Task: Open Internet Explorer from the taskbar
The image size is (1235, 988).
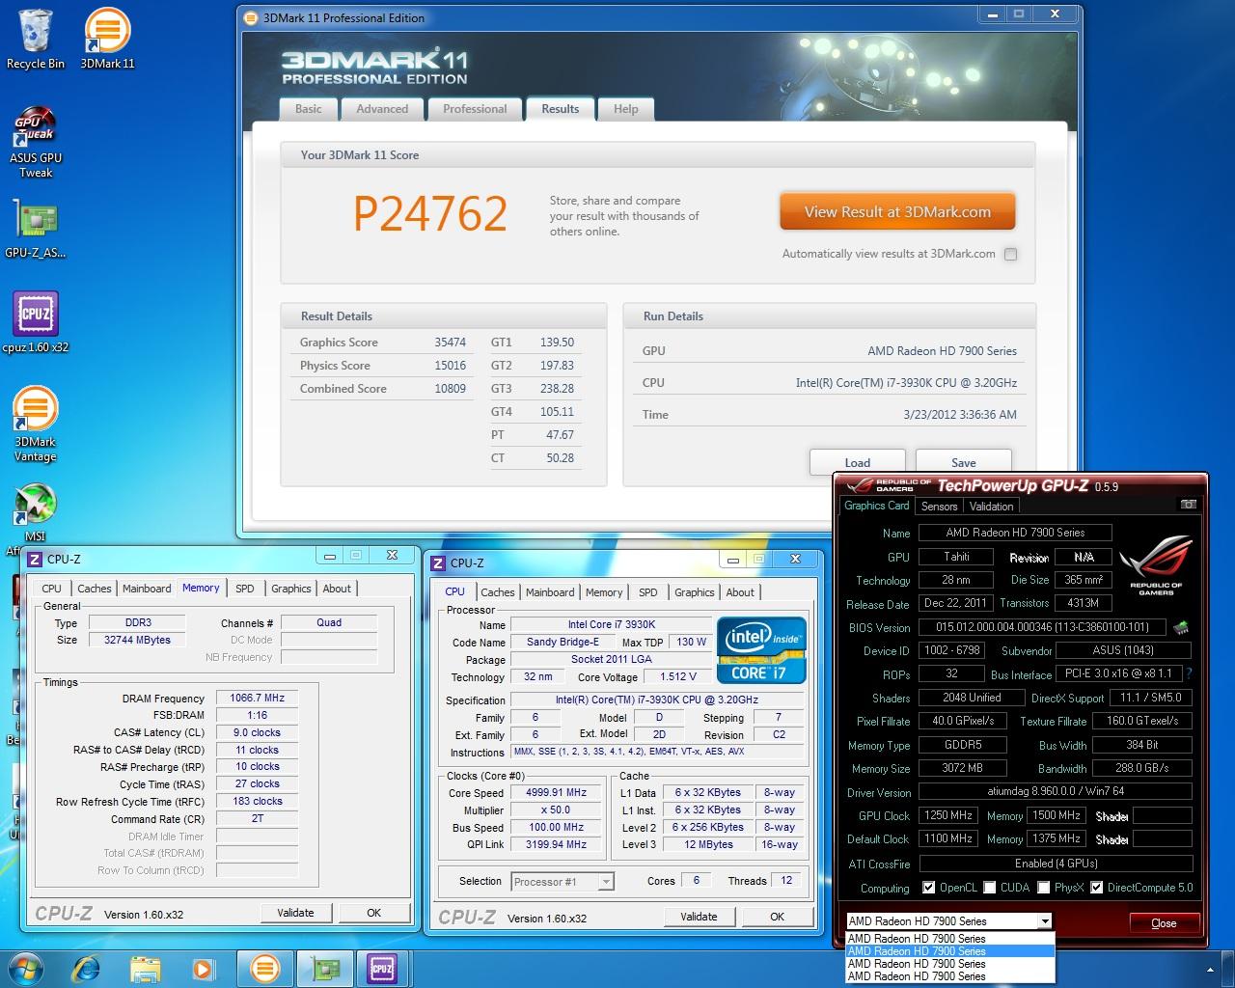Action: click(87, 968)
